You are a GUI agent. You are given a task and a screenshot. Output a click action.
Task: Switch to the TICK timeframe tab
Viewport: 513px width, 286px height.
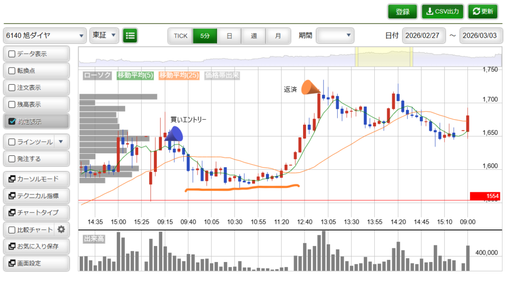180,36
